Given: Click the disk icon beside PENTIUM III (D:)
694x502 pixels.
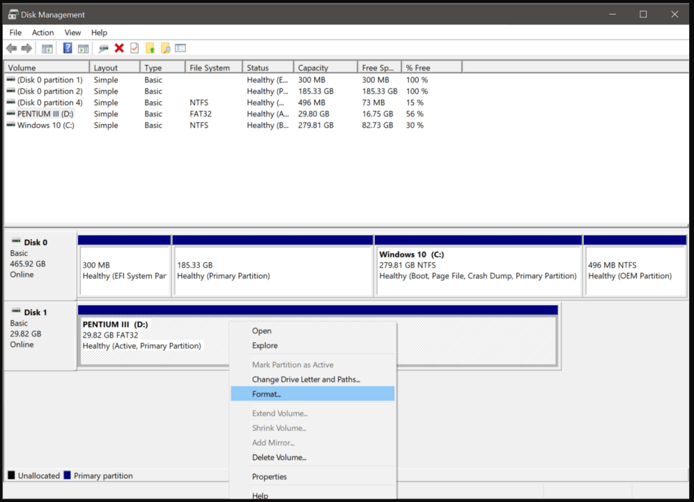Looking at the screenshot, I should [x=10, y=114].
